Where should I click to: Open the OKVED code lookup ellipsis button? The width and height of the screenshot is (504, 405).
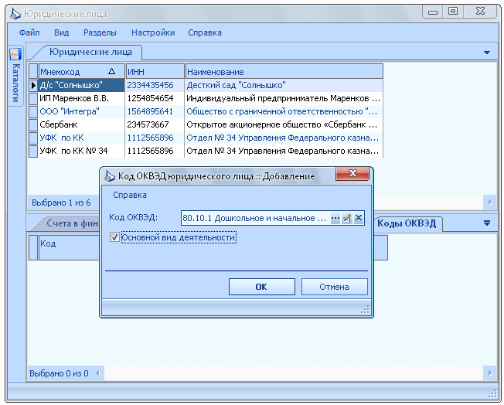pos(335,218)
